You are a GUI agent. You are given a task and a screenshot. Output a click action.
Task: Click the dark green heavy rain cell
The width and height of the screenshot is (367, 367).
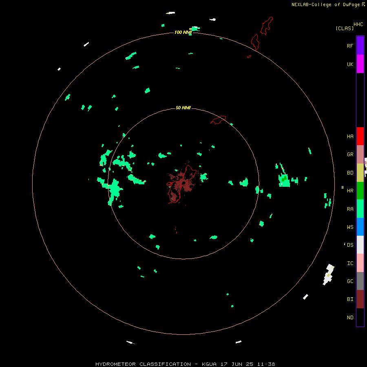coord(284,179)
